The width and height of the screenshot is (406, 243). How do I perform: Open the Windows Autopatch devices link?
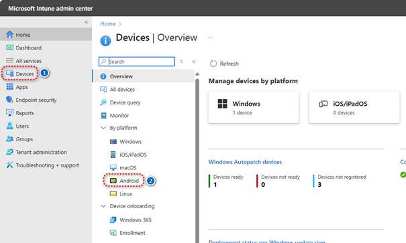[x=245, y=162]
